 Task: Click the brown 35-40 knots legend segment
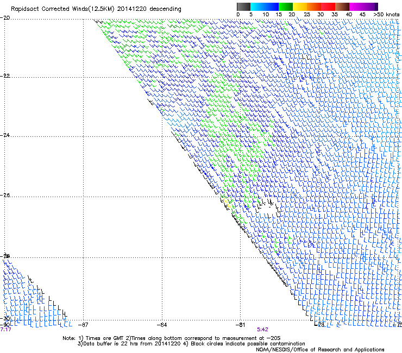pos(342,7)
